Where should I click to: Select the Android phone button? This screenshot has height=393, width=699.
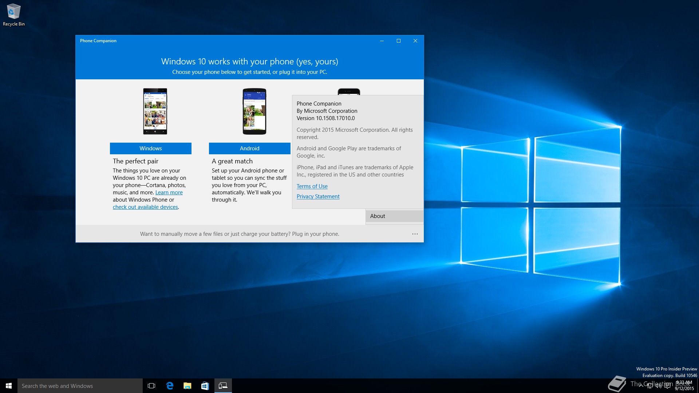pyautogui.click(x=250, y=148)
